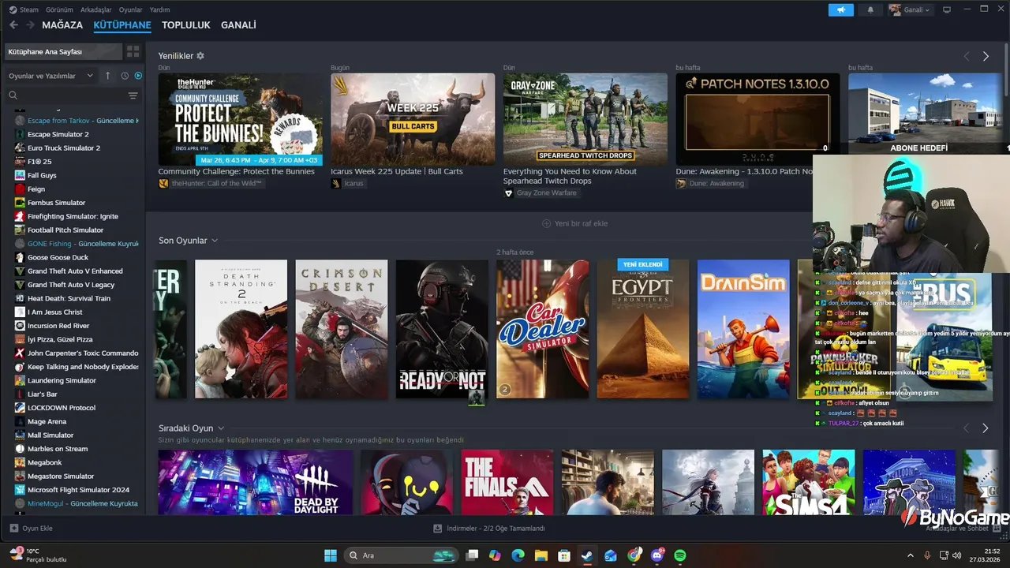
Task: Sort library list with the up-arrow icon
Action: 107,76
